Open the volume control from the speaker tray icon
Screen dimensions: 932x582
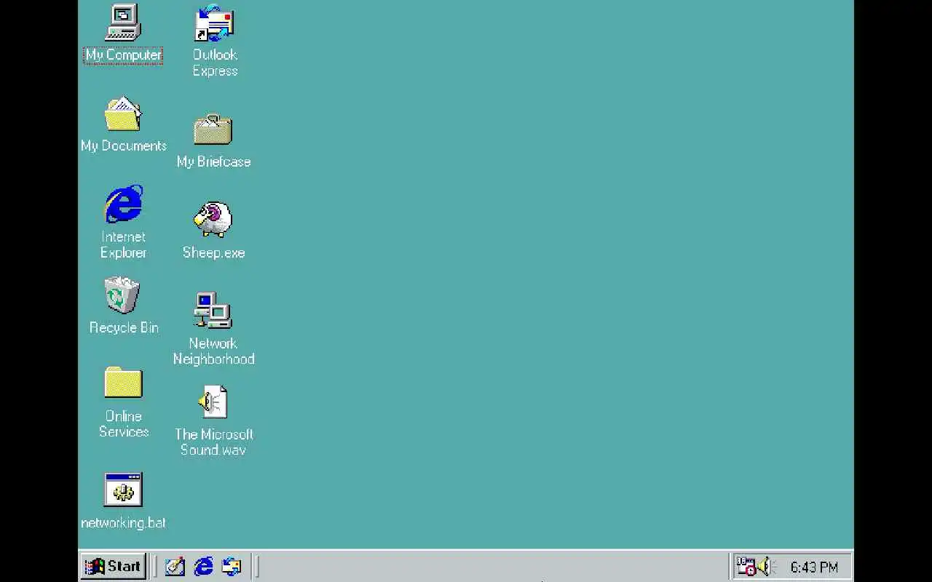(x=765, y=567)
